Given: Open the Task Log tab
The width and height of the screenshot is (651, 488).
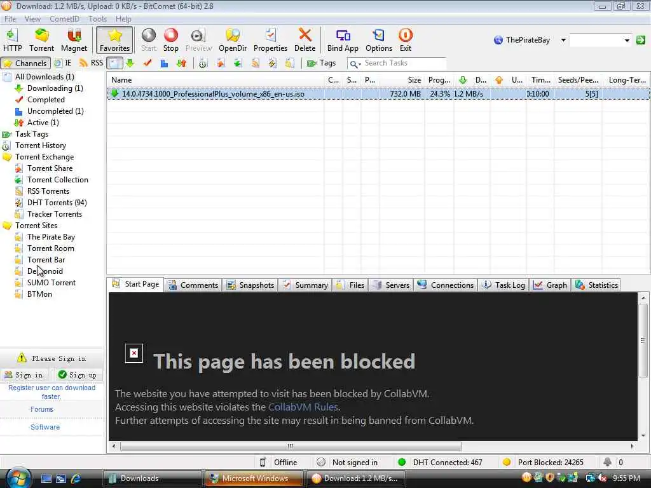Looking at the screenshot, I should pyautogui.click(x=504, y=285).
